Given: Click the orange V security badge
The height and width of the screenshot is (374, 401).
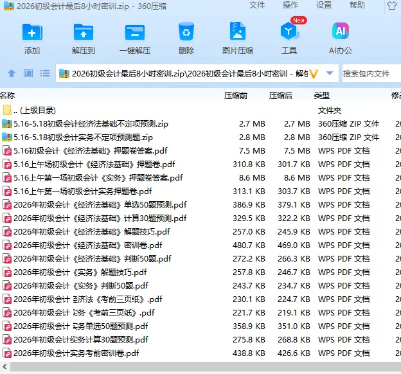Looking at the screenshot, I should [314, 74].
